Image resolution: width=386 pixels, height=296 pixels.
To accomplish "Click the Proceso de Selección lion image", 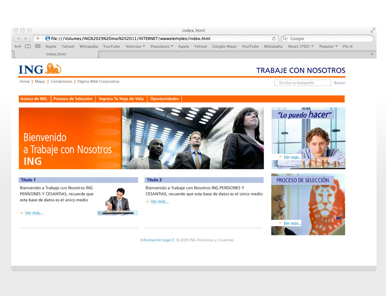I will [x=308, y=204].
